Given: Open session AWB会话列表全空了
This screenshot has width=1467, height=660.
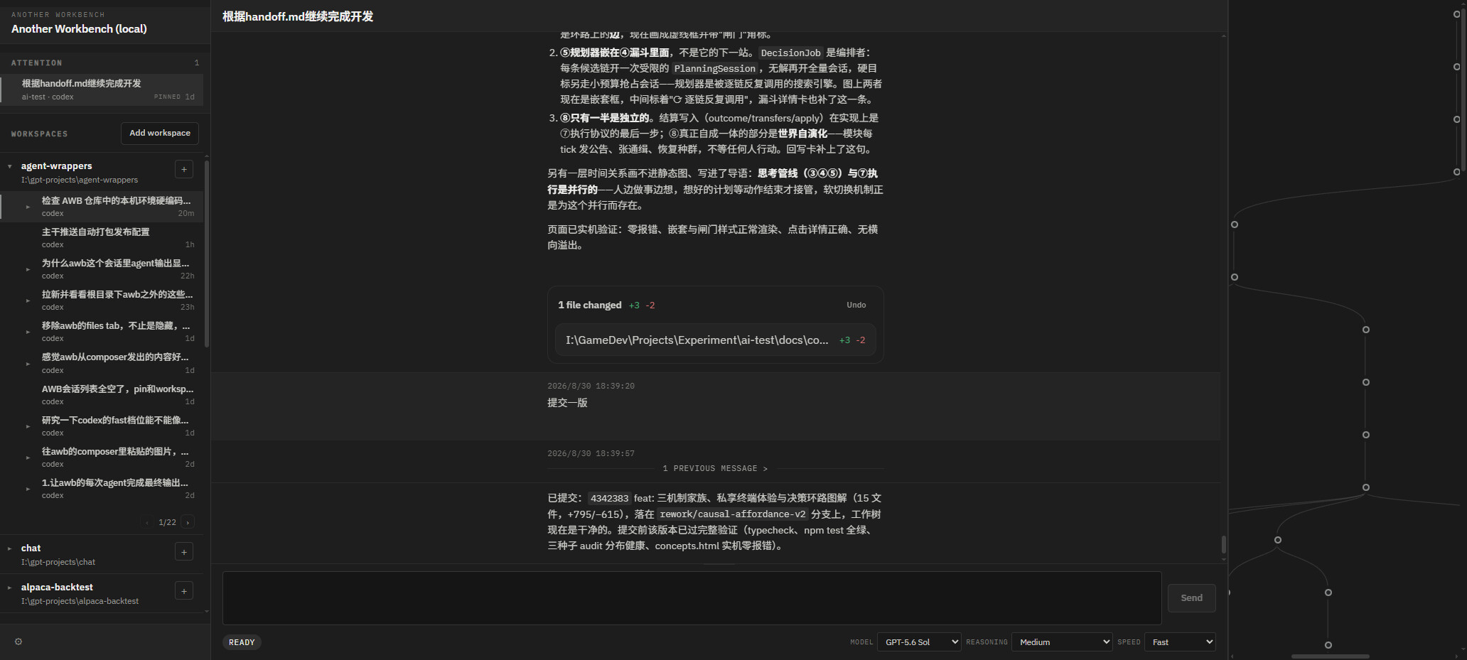Looking at the screenshot, I should [102, 394].
